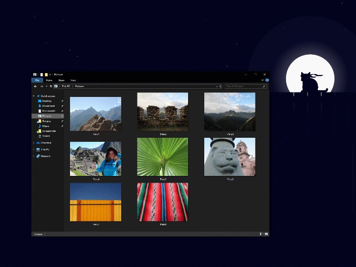
Task: Open the blue Help icon
Action: 267,80
